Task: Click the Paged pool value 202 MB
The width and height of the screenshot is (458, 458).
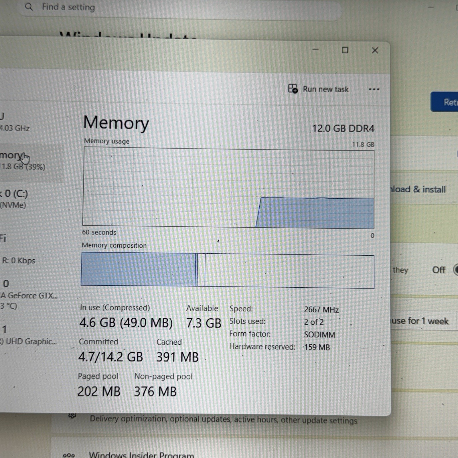Action: coord(99,391)
